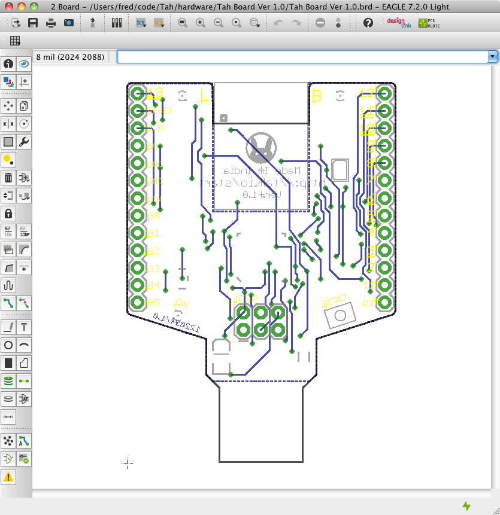Zoom in on the board view
Viewport: 500px width, 515px height.
click(201, 23)
